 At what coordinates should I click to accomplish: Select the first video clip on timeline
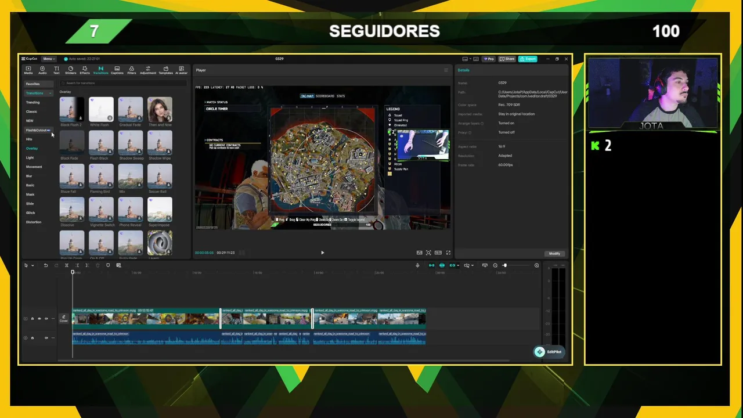[146, 319]
